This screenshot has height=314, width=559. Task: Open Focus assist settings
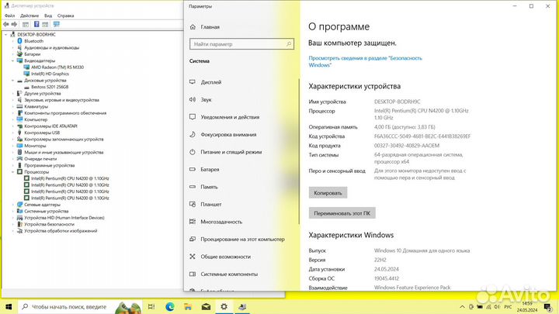tap(228, 135)
